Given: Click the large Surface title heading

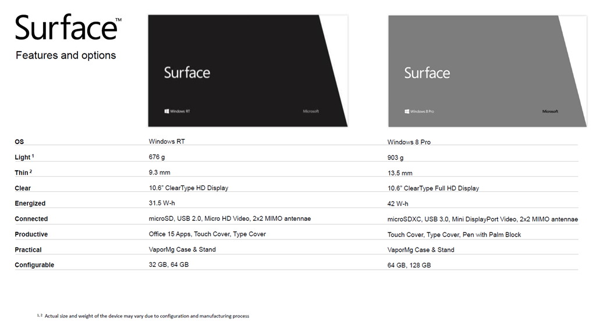Looking at the screenshot, I should coord(68,28).
